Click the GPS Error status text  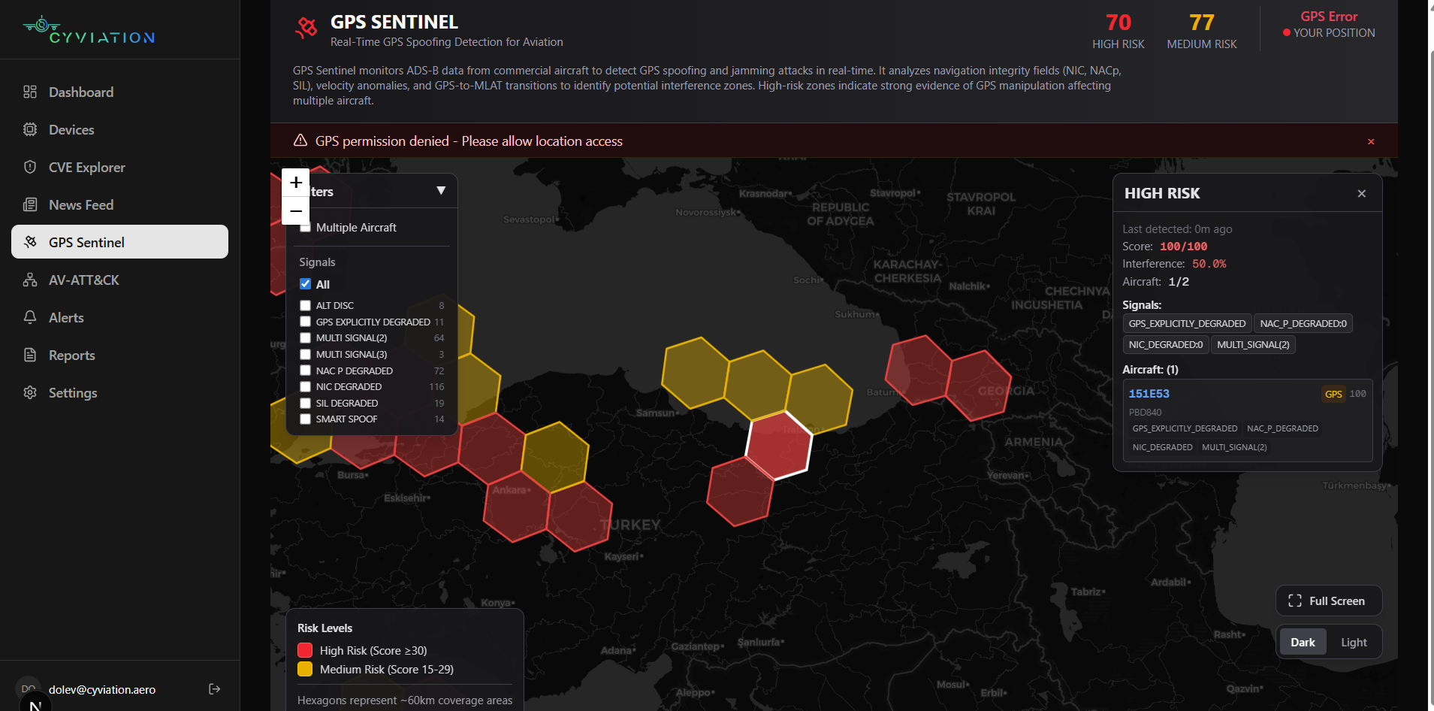point(1329,17)
